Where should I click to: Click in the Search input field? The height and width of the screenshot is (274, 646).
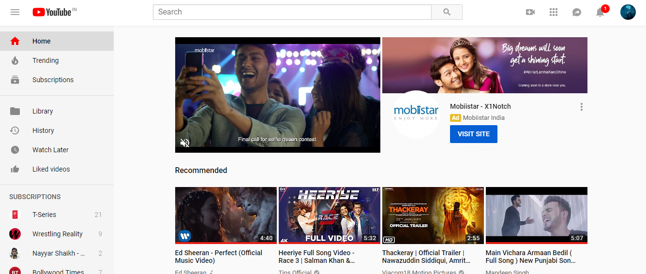point(292,12)
